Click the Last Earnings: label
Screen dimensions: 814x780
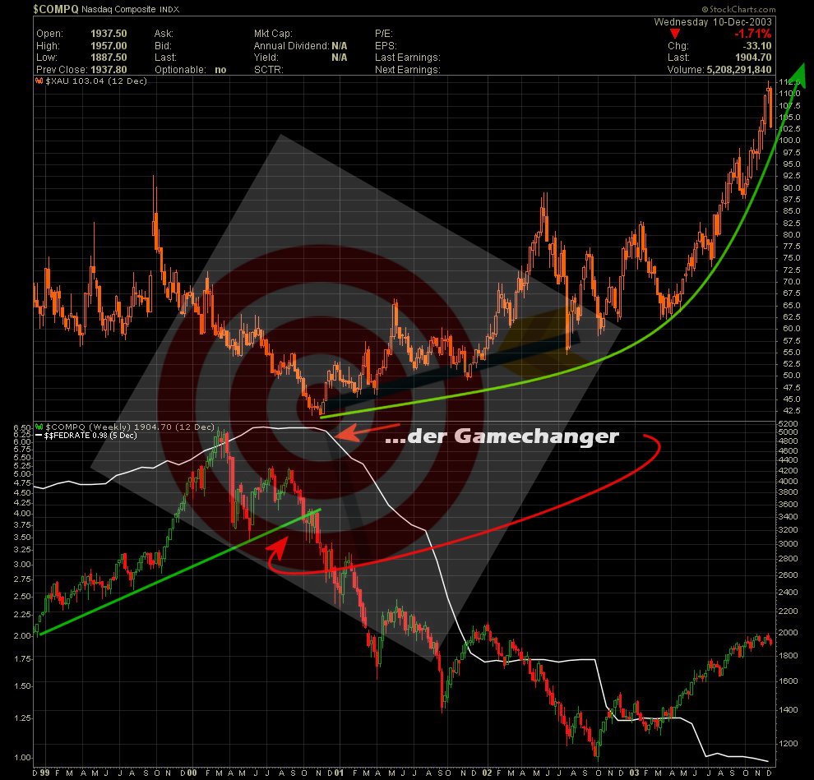point(408,57)
